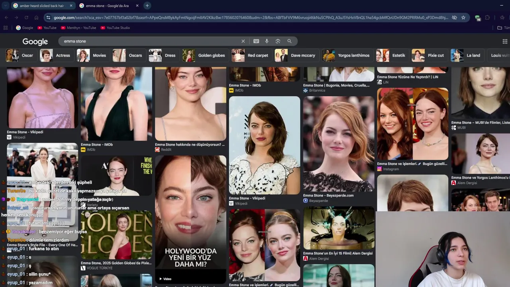Search by image with Google Lens
510x287 pixels.
tap(278, 41)
